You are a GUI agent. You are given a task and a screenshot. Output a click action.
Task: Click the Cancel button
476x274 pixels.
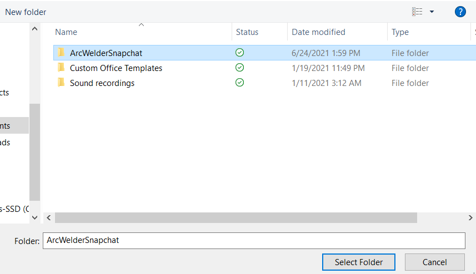434,262
